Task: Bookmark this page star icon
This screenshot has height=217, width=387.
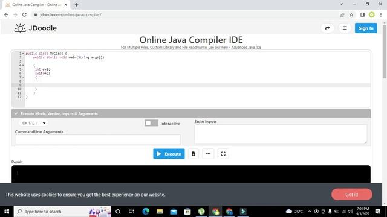Action: (351, 14)
